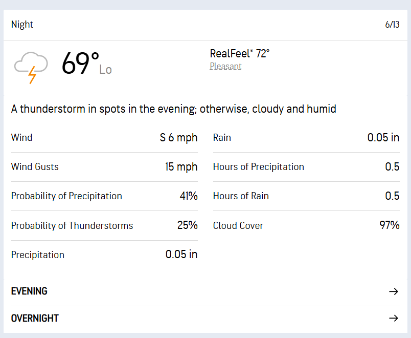411x338 pixels.
Task: Expand the OVERNIGHT forecast section
Action: click(205, 319)
